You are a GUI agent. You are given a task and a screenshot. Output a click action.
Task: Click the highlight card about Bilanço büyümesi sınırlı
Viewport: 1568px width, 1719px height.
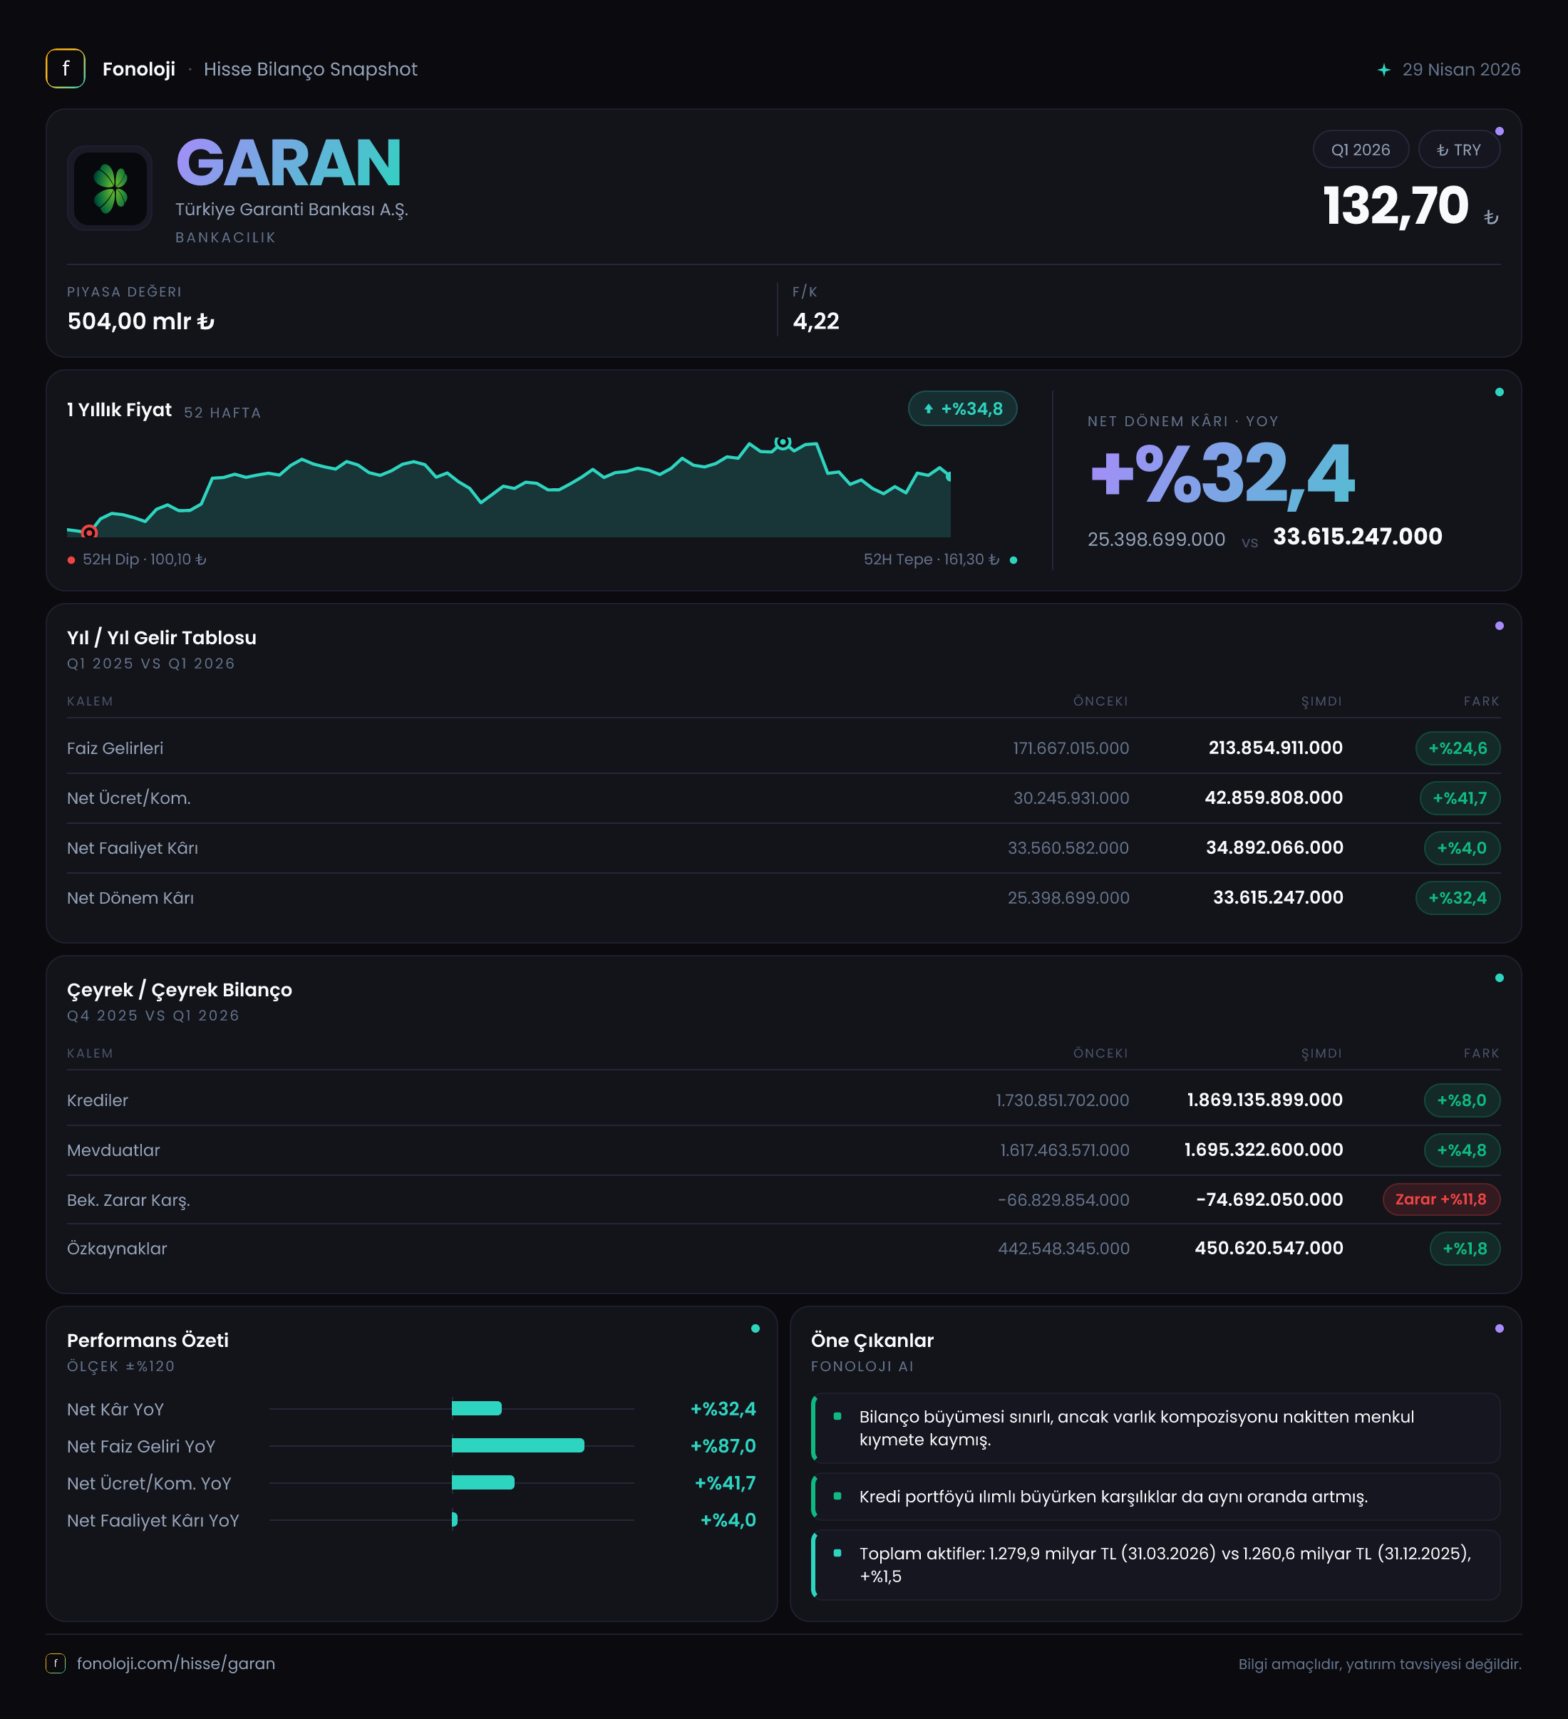coord(1155,1428)
